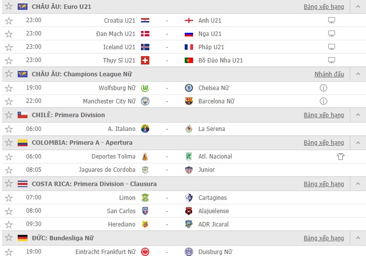Click the Eintracht Frankfurt Nữ crest
The height and width of the screenshot is (256, 366).
[x=145, y=252]
